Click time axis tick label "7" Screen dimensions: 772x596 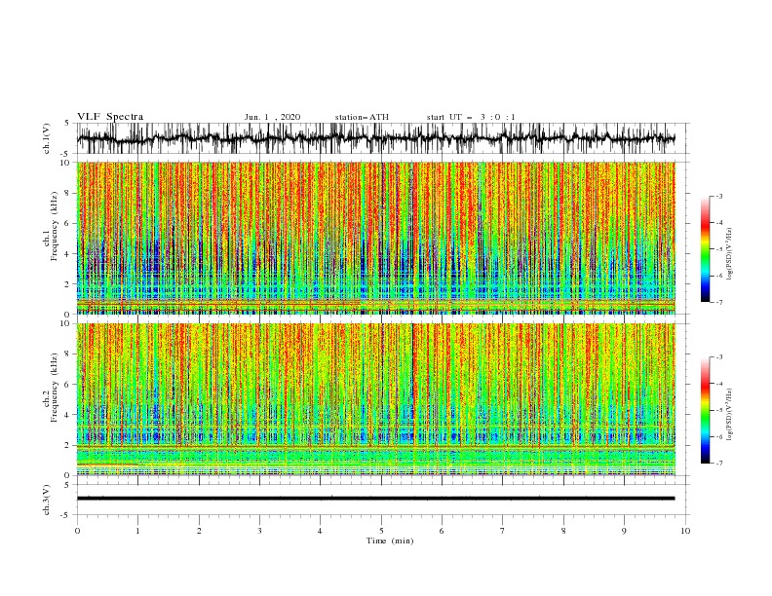click(503, 531)
